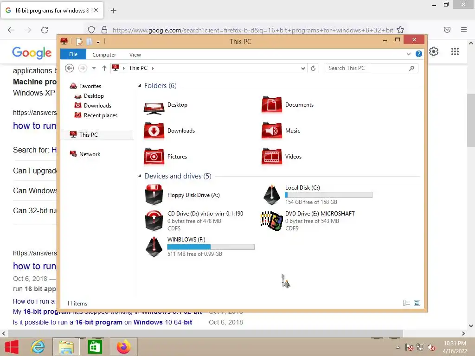The width and height of the screenshot is (475, 356).
Task: Open the Downloads folder in Folders list
Action: [154, 131]
